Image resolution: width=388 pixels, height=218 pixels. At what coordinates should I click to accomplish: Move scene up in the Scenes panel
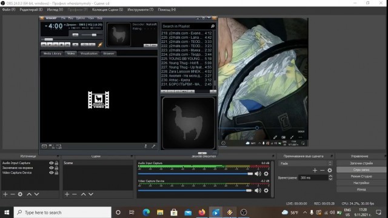coord(84,194)
